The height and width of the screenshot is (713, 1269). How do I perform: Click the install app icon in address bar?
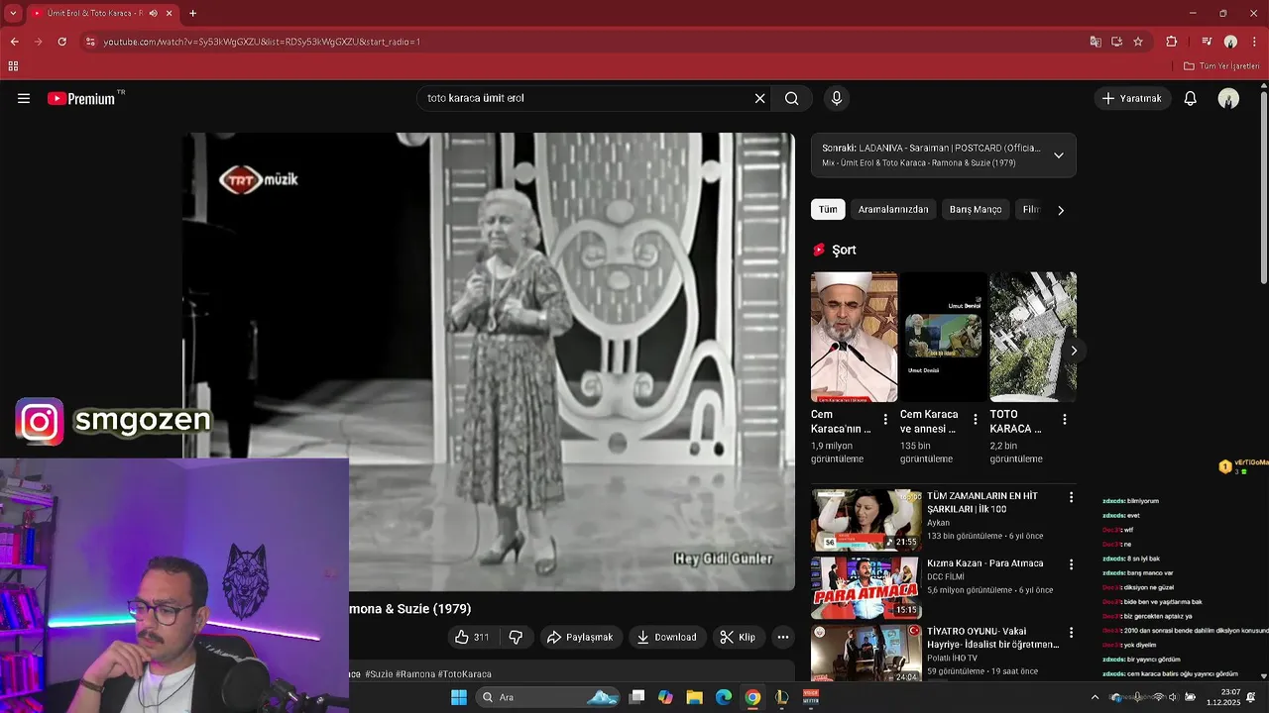pyautogui.click(x=1116, y=42)
